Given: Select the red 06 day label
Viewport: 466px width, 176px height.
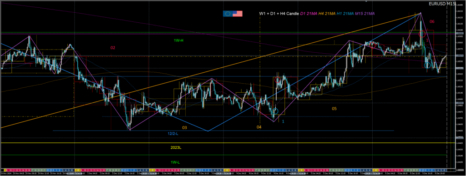Looking at the screenshot, I should pos(432,21).
